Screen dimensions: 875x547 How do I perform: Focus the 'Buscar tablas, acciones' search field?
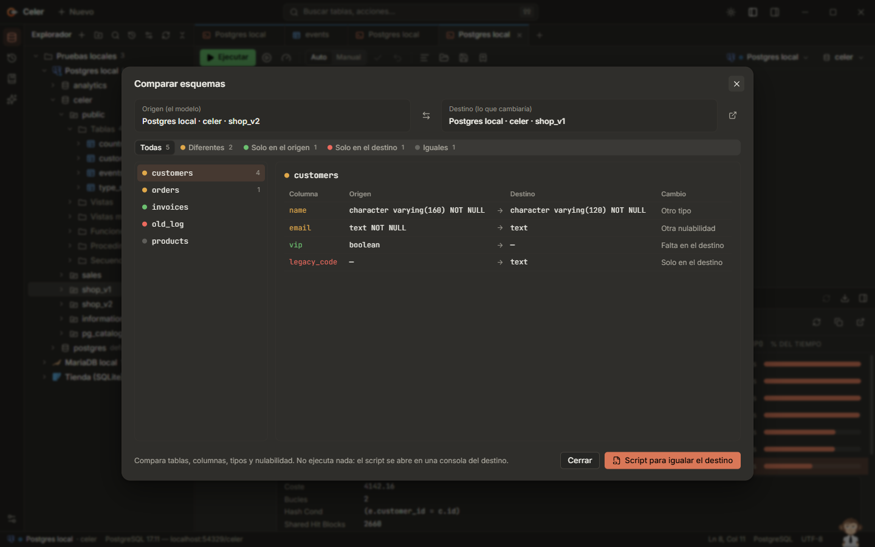[410, 12]
